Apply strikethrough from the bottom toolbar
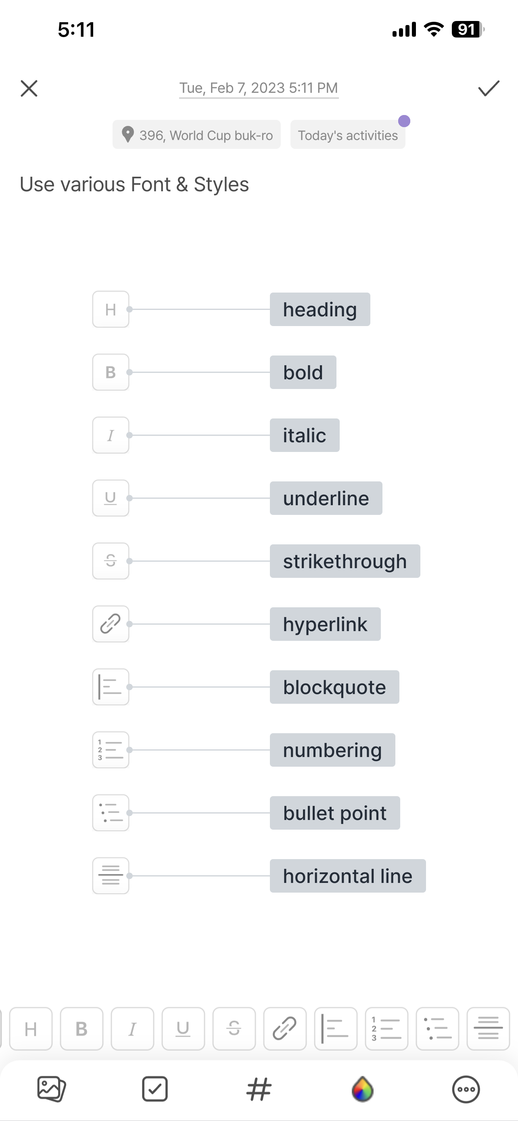Viewport: 518px width, 1121px height. pos(234,1029)
